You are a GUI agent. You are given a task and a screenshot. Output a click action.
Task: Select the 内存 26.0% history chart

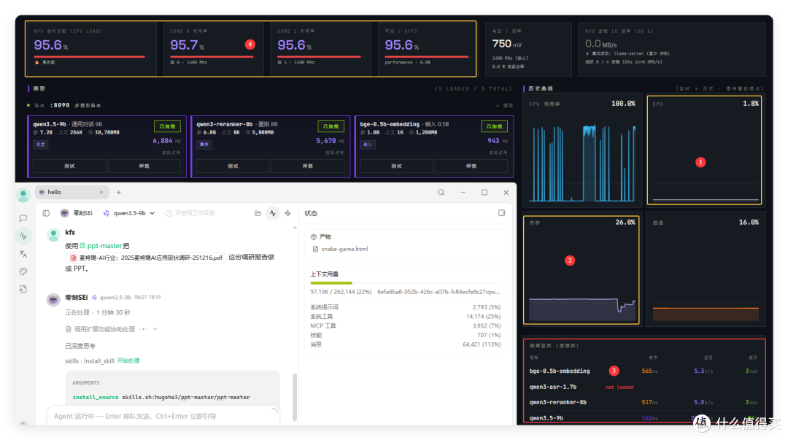582,270
